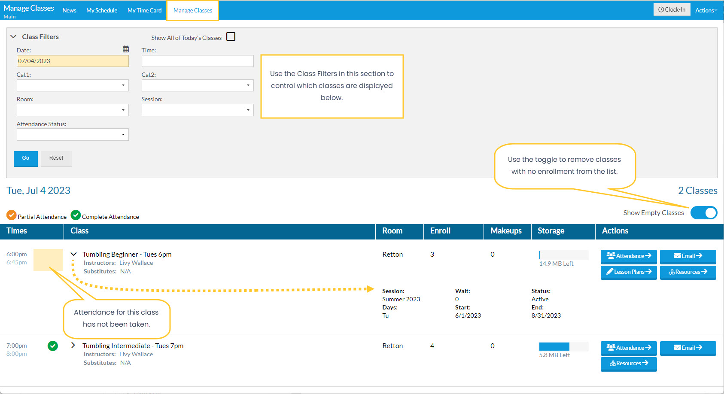Click '14.9 MB Left' storage text
Screen dimensions: 724x394
(x=557, y=264)
